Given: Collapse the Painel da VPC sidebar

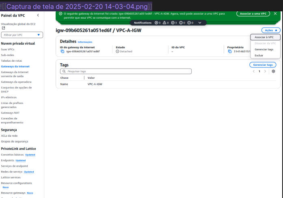Looking at the screenshot, I should (38, 15).
